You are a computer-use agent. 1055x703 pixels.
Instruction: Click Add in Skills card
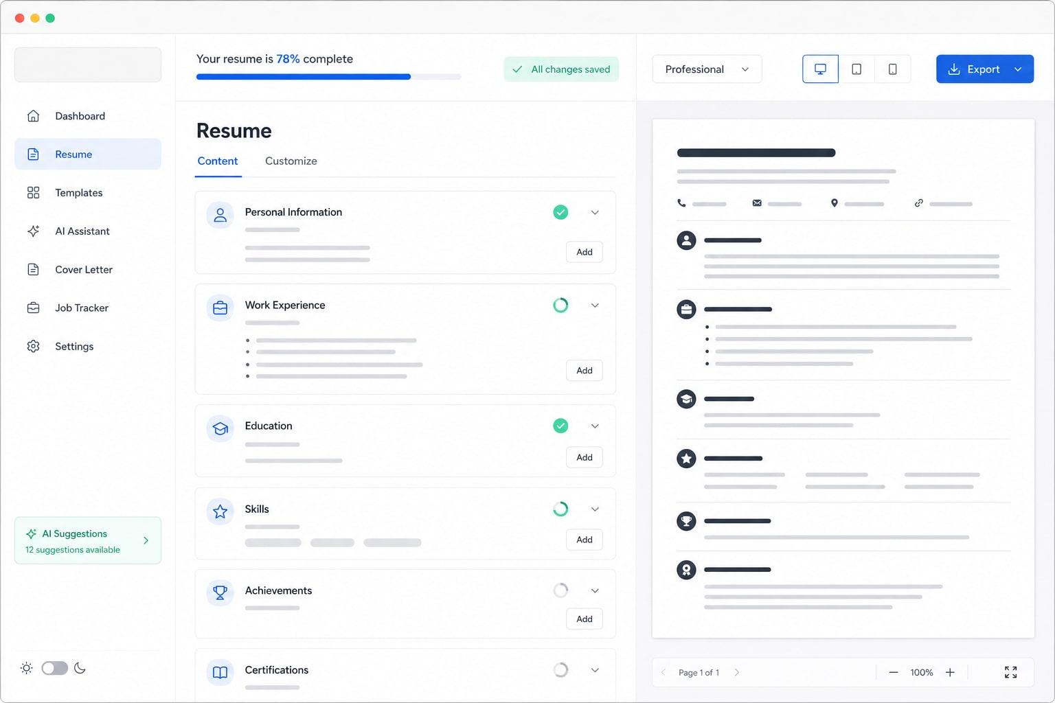click(585, 540)
